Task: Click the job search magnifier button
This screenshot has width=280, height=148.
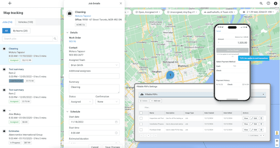Action: click(55, 39)
